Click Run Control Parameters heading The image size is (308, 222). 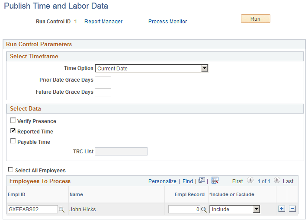39,44
